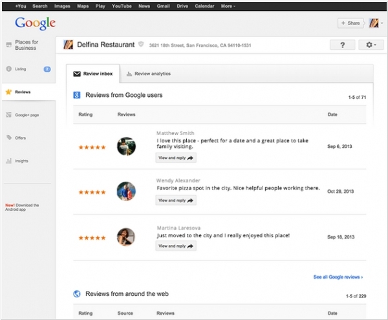Click the address 3621 18th Street text
Image resolution: width=388 pixels, height=320 pixels.
200,45
